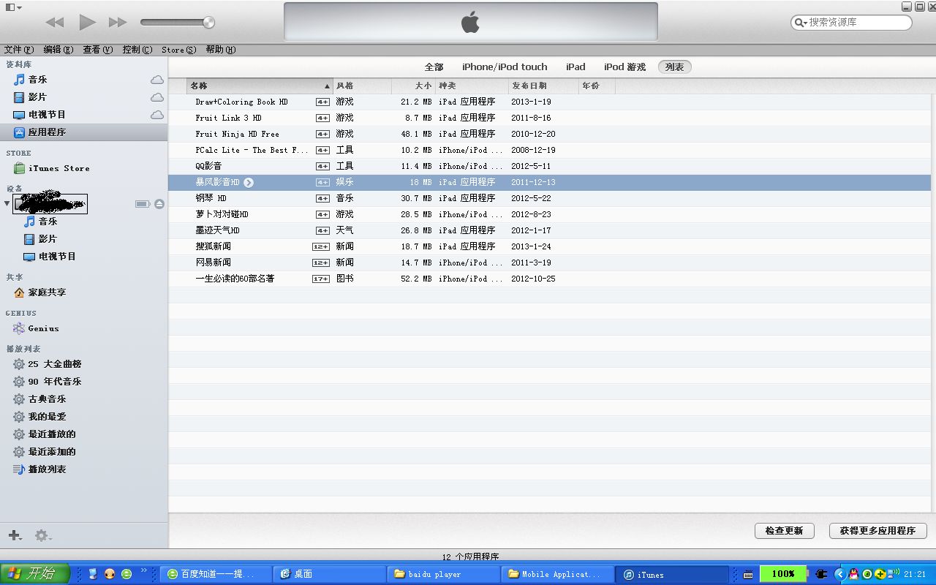Viewport: 936px width, 585px height.
Task: Click the 检查更新 button
Action: point(784,531)
